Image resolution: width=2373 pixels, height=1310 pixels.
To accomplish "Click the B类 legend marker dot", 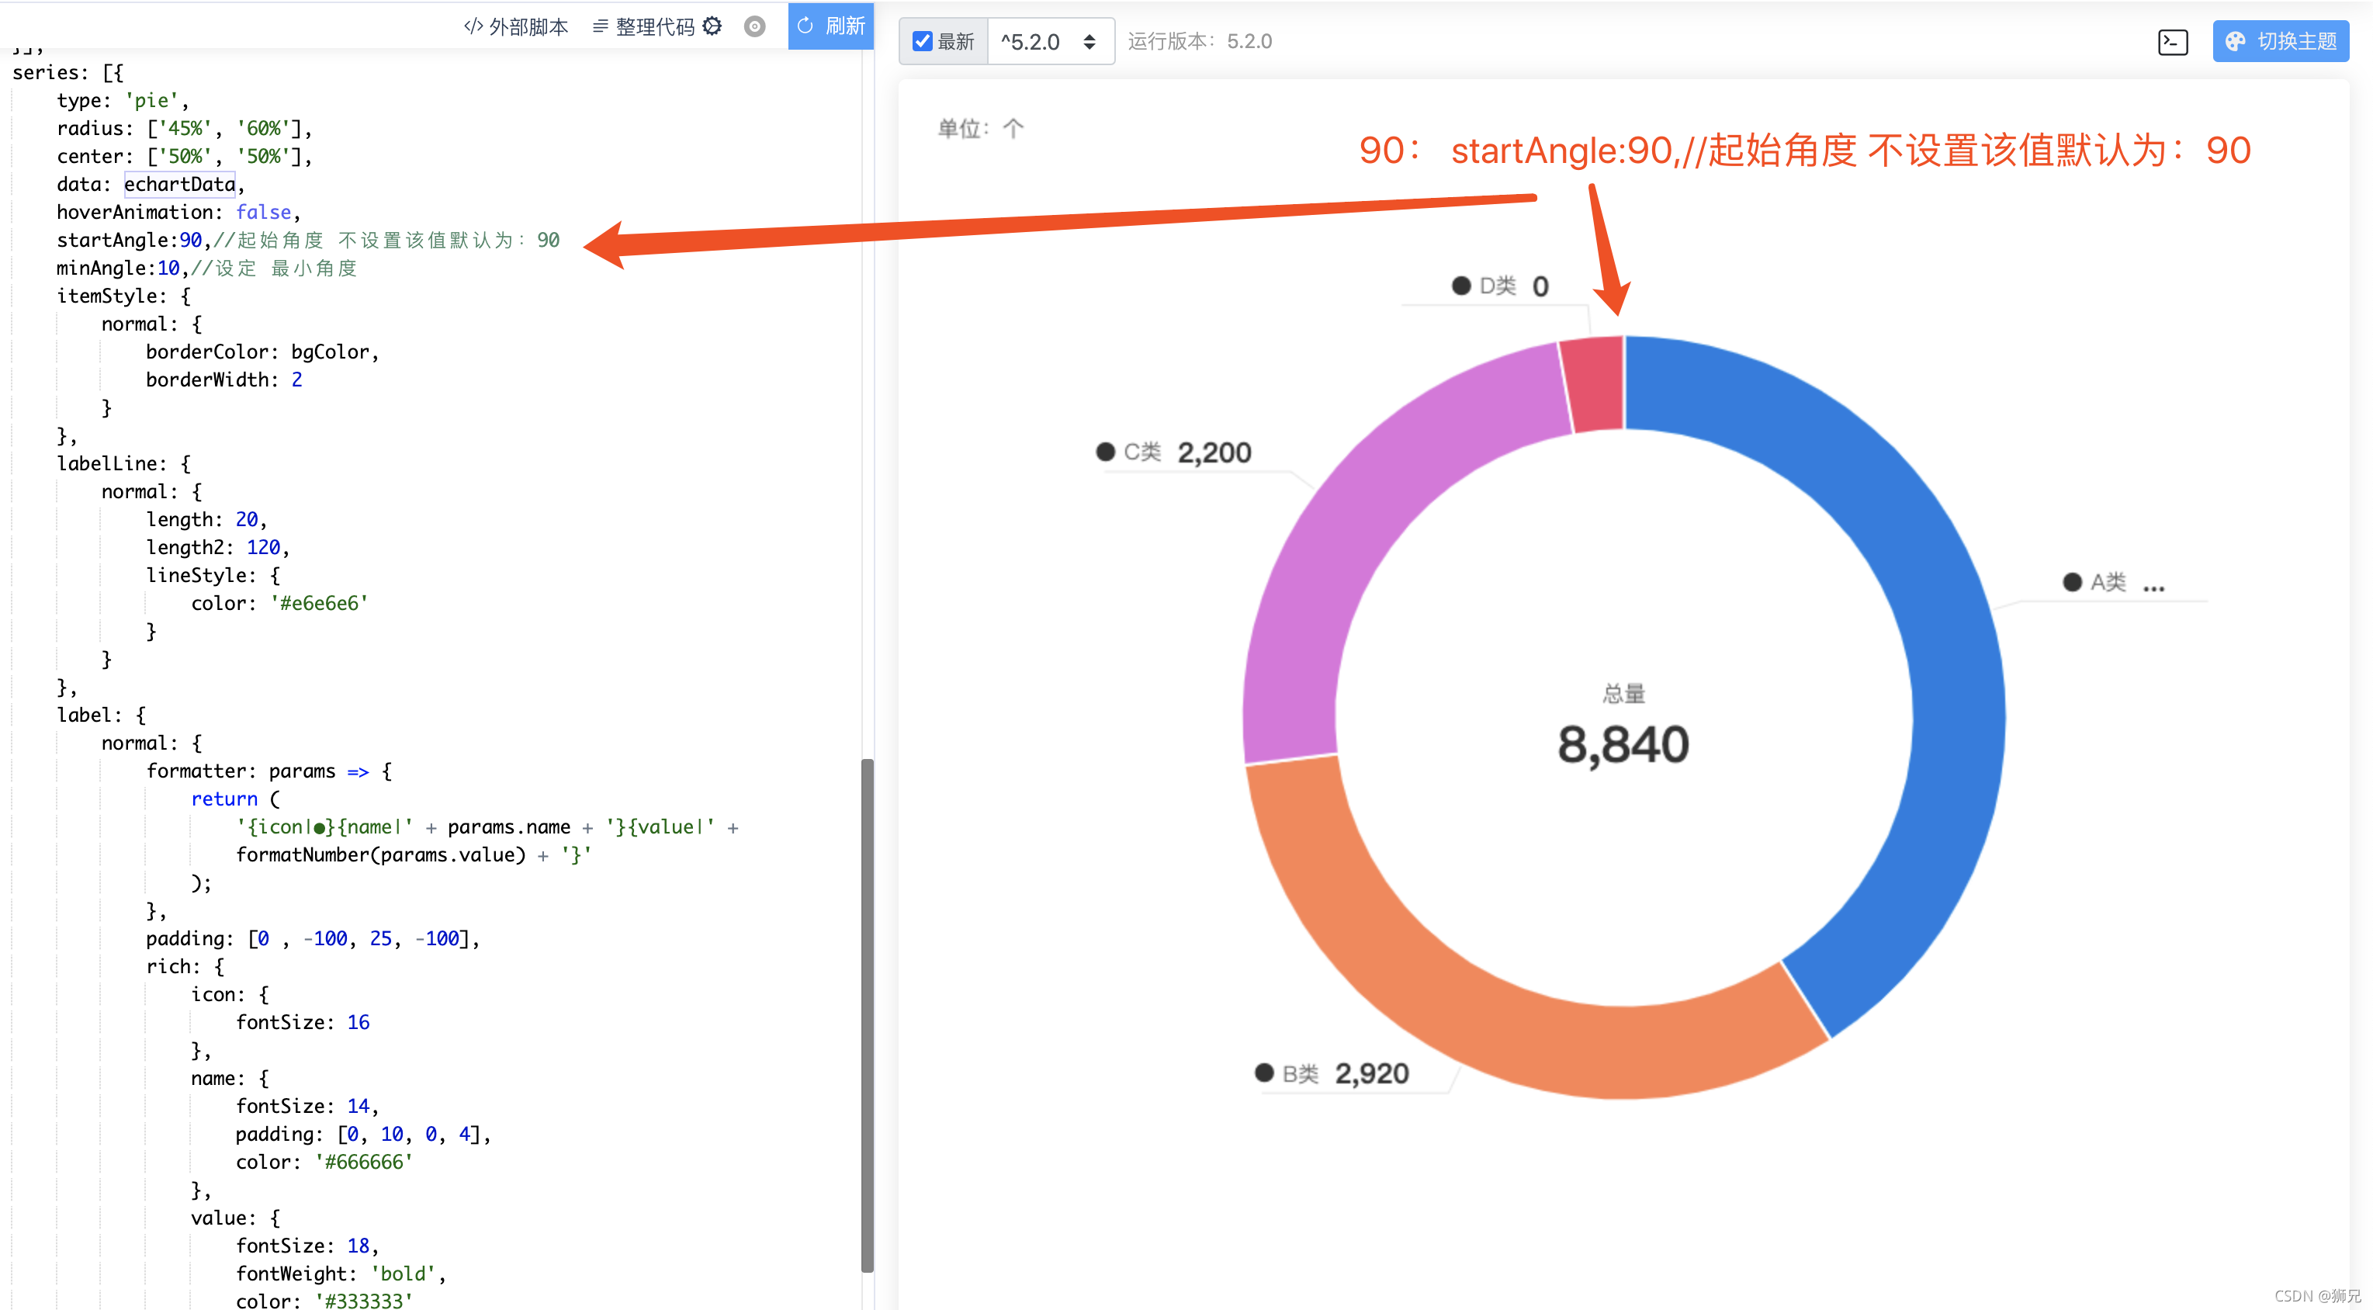I will (x=1263, y=1072).
